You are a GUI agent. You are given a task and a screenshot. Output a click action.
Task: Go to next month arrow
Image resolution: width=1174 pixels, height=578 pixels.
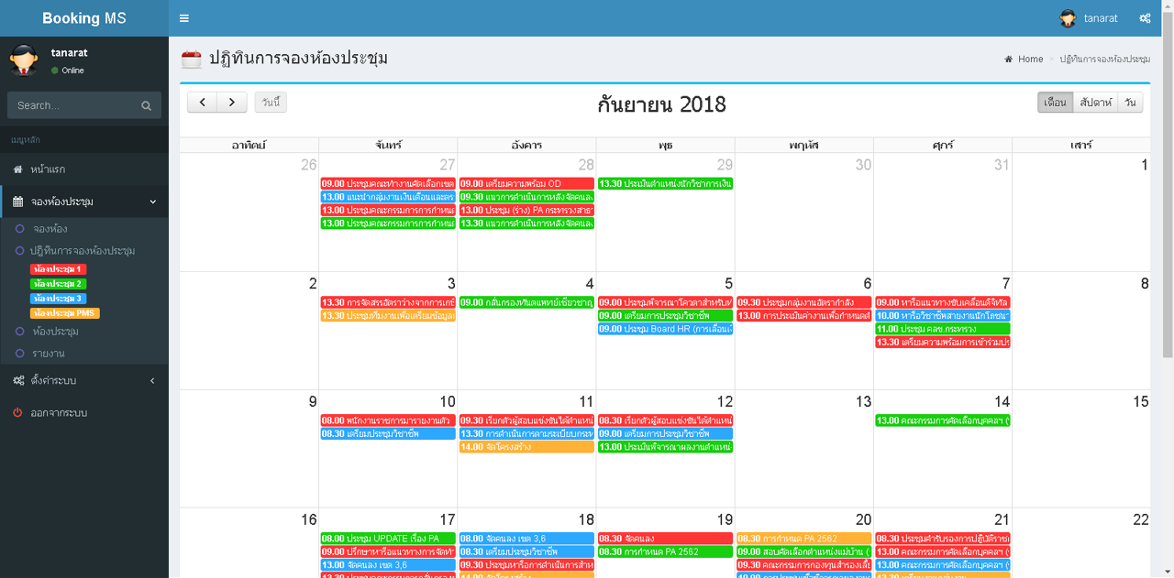232,102
